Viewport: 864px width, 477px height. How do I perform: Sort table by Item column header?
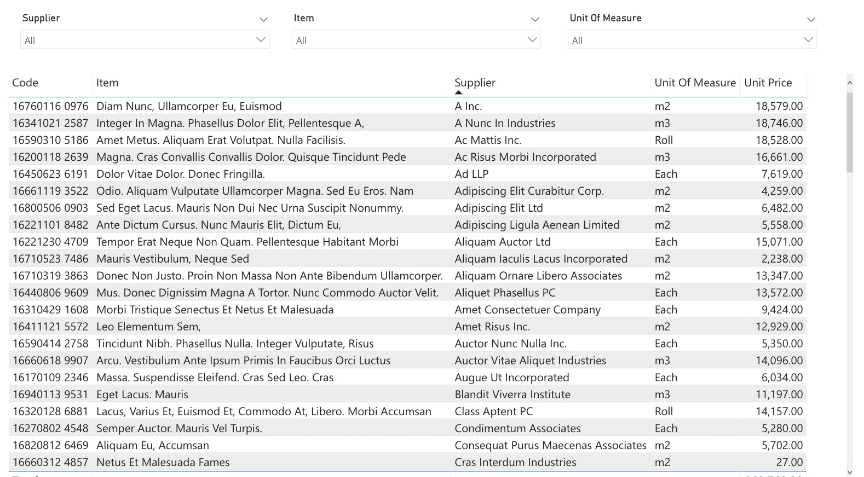click(x=107, y=83)
